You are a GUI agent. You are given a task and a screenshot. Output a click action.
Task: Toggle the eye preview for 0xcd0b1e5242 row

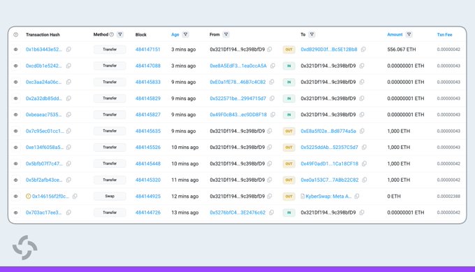coord(16,66)
